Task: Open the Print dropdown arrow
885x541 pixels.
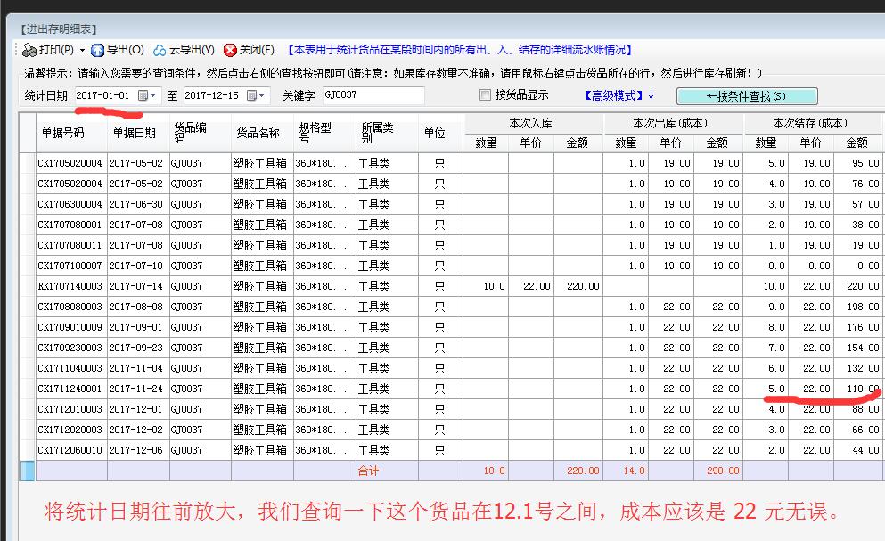Action: tap(82, 51)
